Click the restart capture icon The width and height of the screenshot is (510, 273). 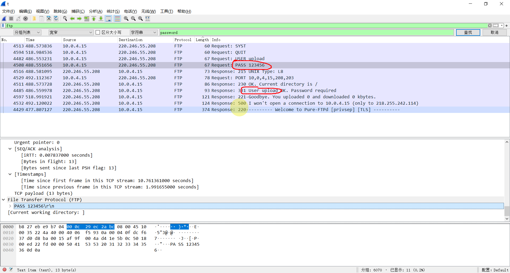(18, 19)
